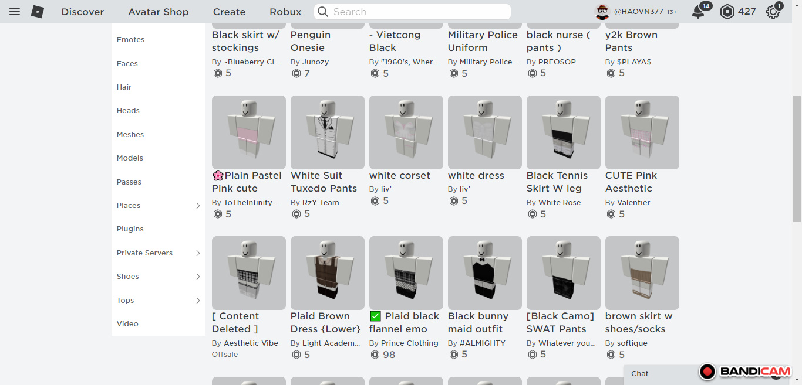Expand the Places category
The image size is (802, 385).
point(198,206)
